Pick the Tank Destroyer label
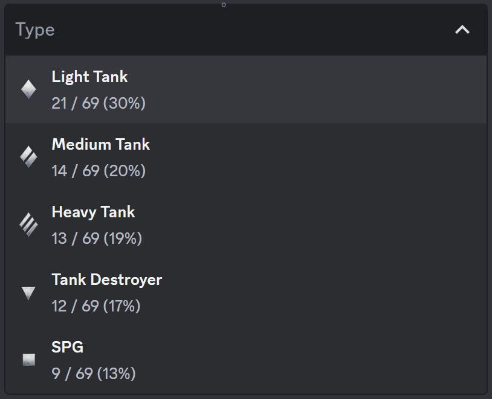 (106, 279)
